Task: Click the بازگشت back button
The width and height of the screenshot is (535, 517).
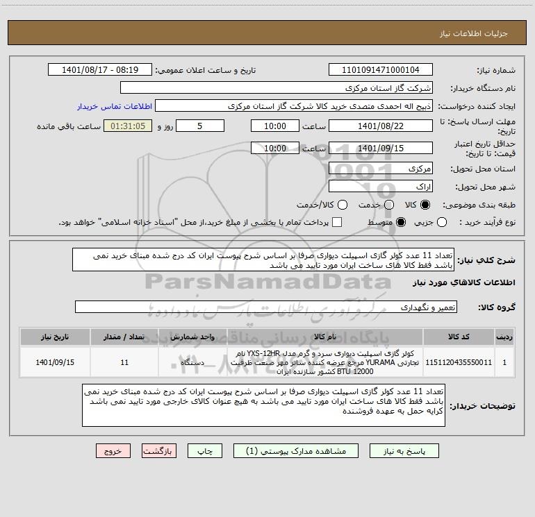Action: [x=159, y=451]
